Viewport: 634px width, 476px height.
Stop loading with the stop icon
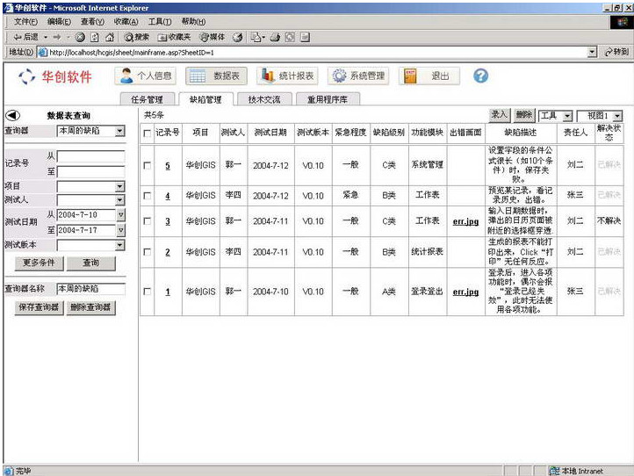pos(80,37)
